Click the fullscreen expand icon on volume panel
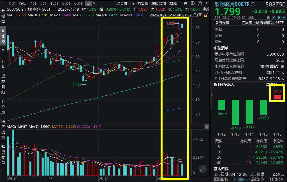 [x=203, y=169]
